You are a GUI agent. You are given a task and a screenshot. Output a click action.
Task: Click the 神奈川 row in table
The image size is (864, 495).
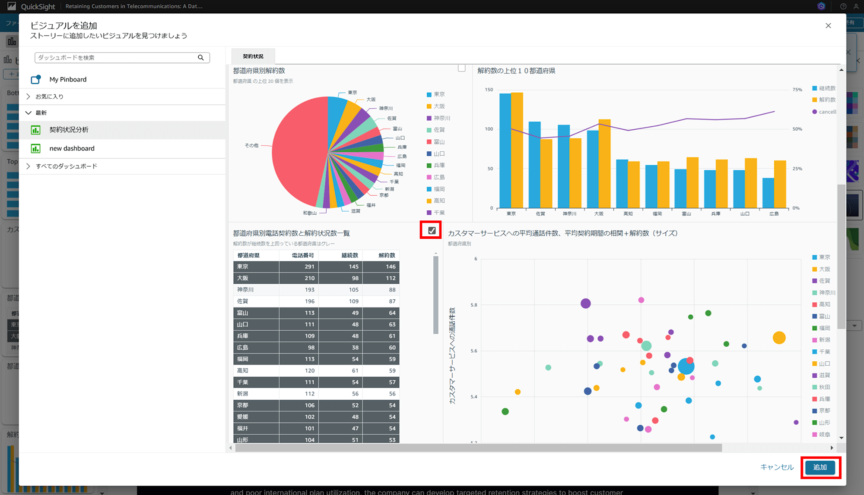pos(316,290)
